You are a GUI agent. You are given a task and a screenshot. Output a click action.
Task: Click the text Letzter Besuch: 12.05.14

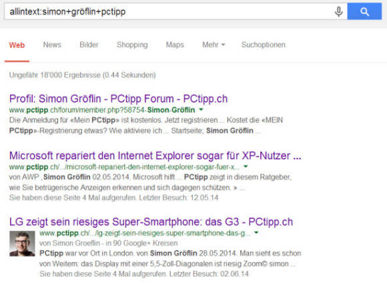coord(178,198)
